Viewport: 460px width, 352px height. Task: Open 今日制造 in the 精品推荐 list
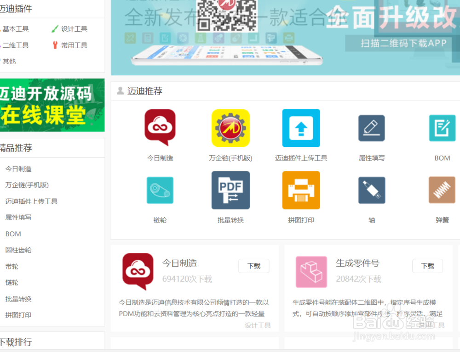[x=18, y=169]
